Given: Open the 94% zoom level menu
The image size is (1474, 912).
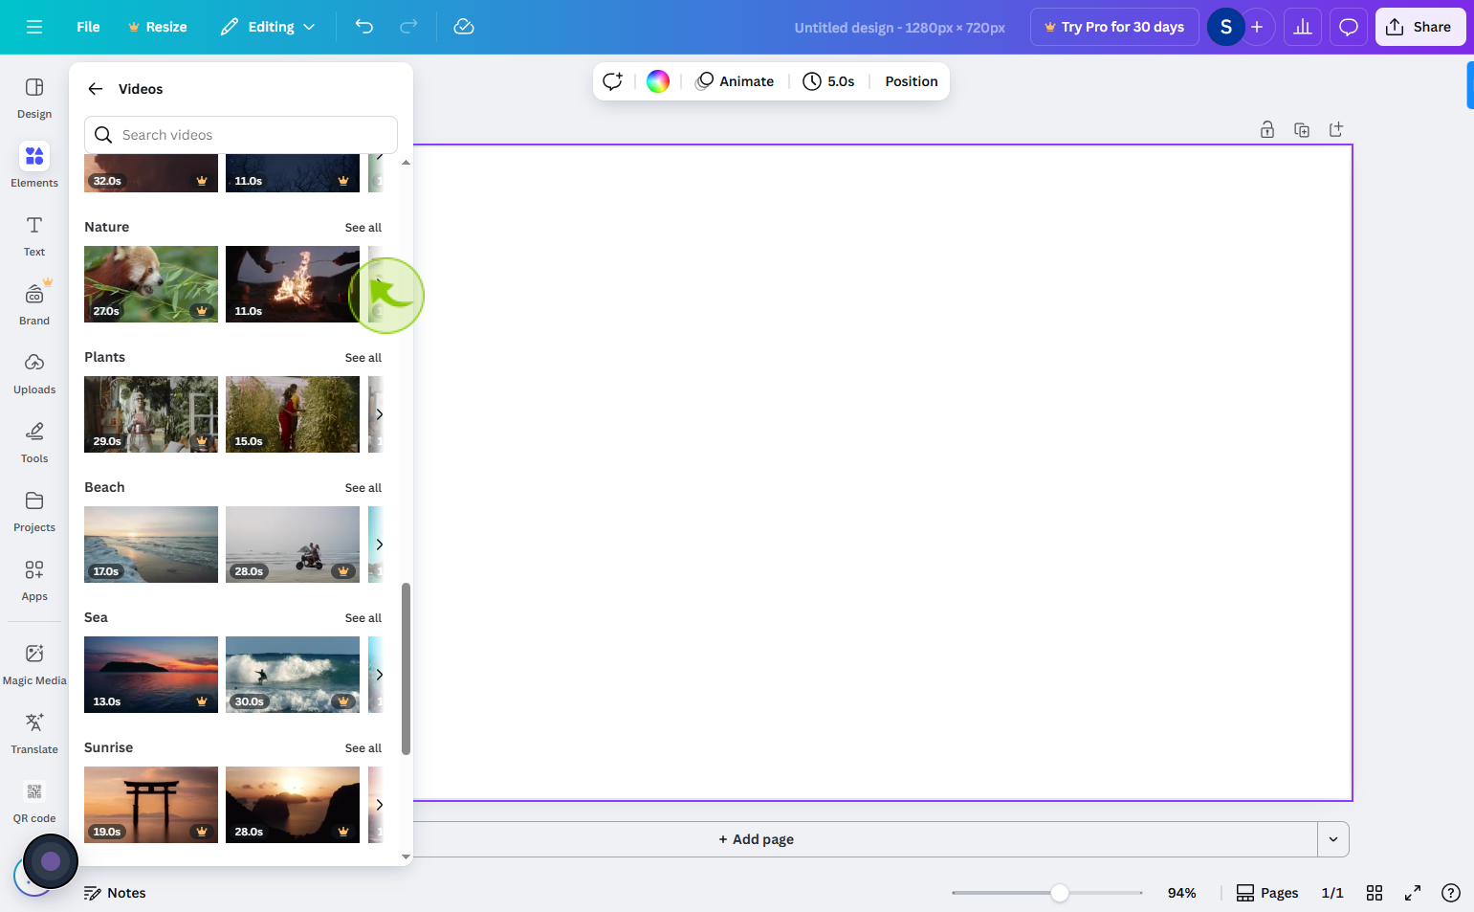Looking at the screenshot, I should coord(1182,893).
